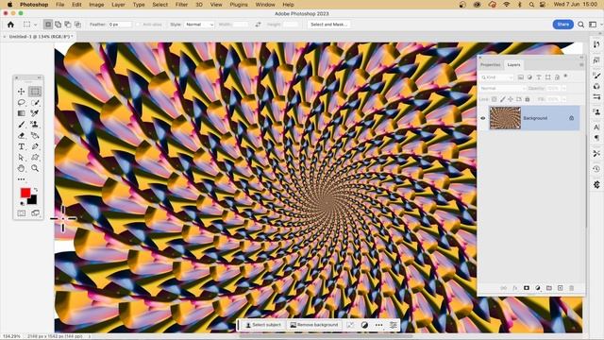This screenshot has height=340, width=604.
Task: Choose New selection mode button
Action: pyautogui.click(x=48, y=25)
